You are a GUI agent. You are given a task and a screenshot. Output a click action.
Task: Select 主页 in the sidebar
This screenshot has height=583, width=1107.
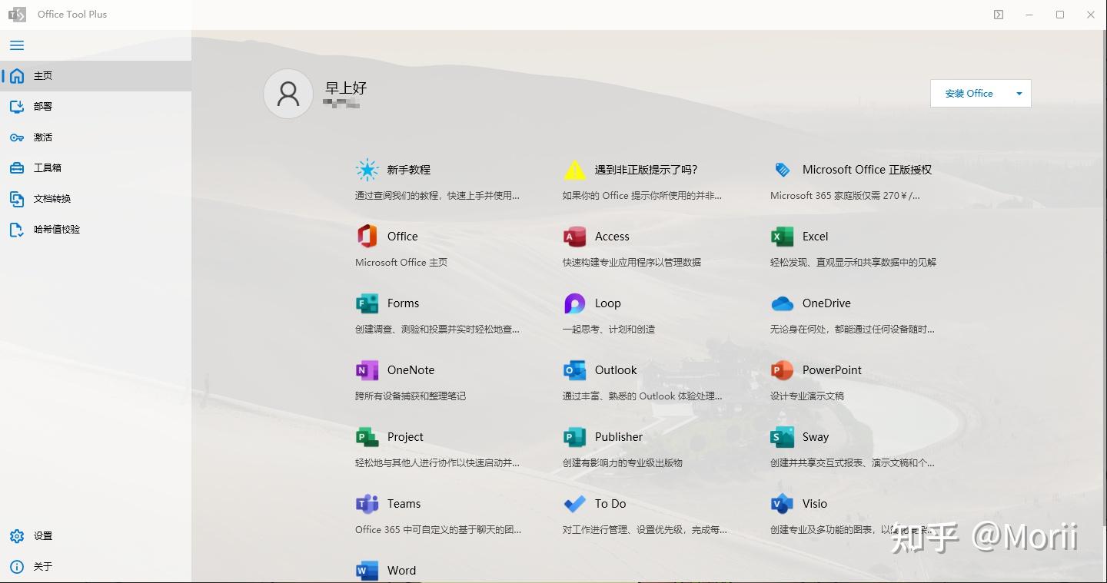pos(95,76)
